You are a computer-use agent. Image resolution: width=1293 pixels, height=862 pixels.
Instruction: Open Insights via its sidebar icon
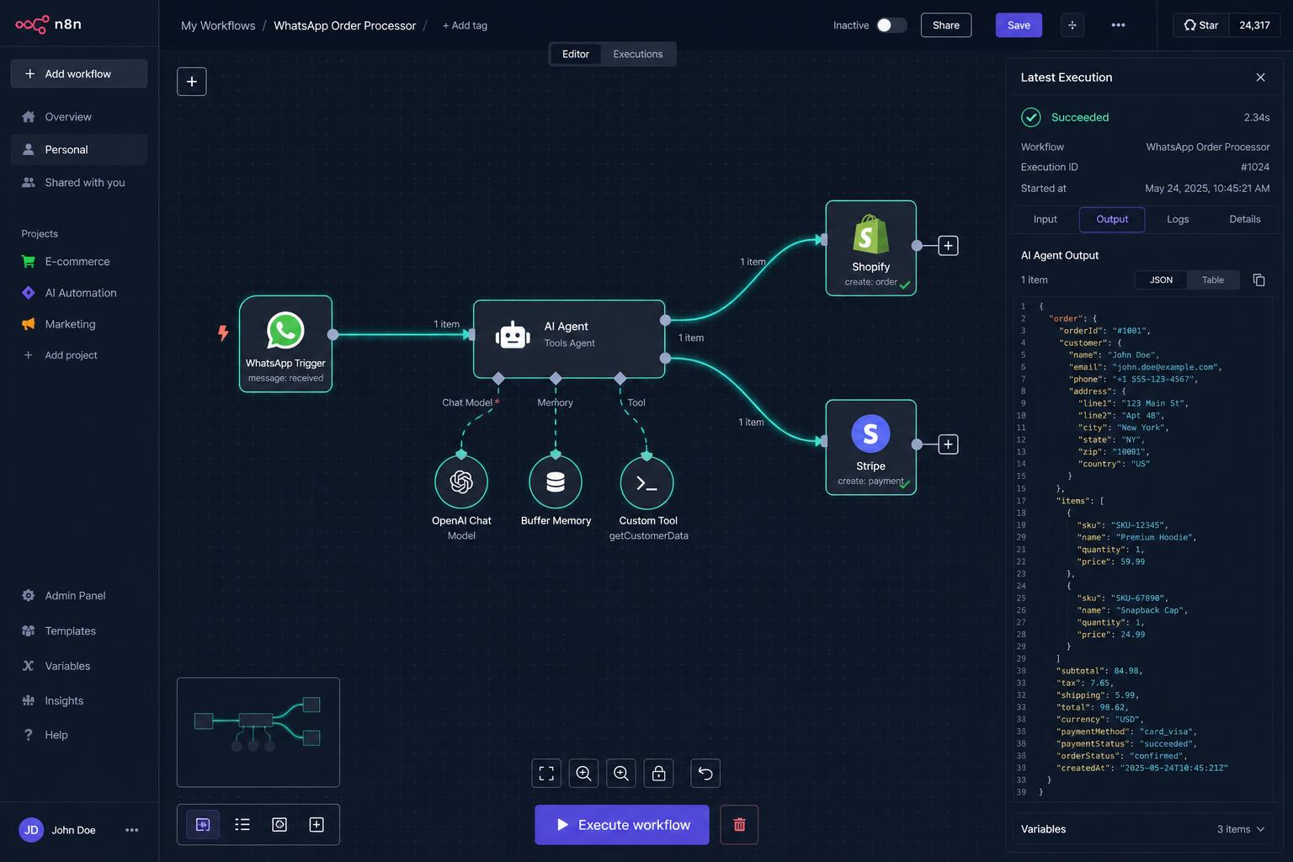(x=29, y=700)
